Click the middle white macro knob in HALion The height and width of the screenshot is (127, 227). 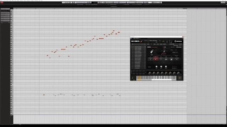[161, 67]
